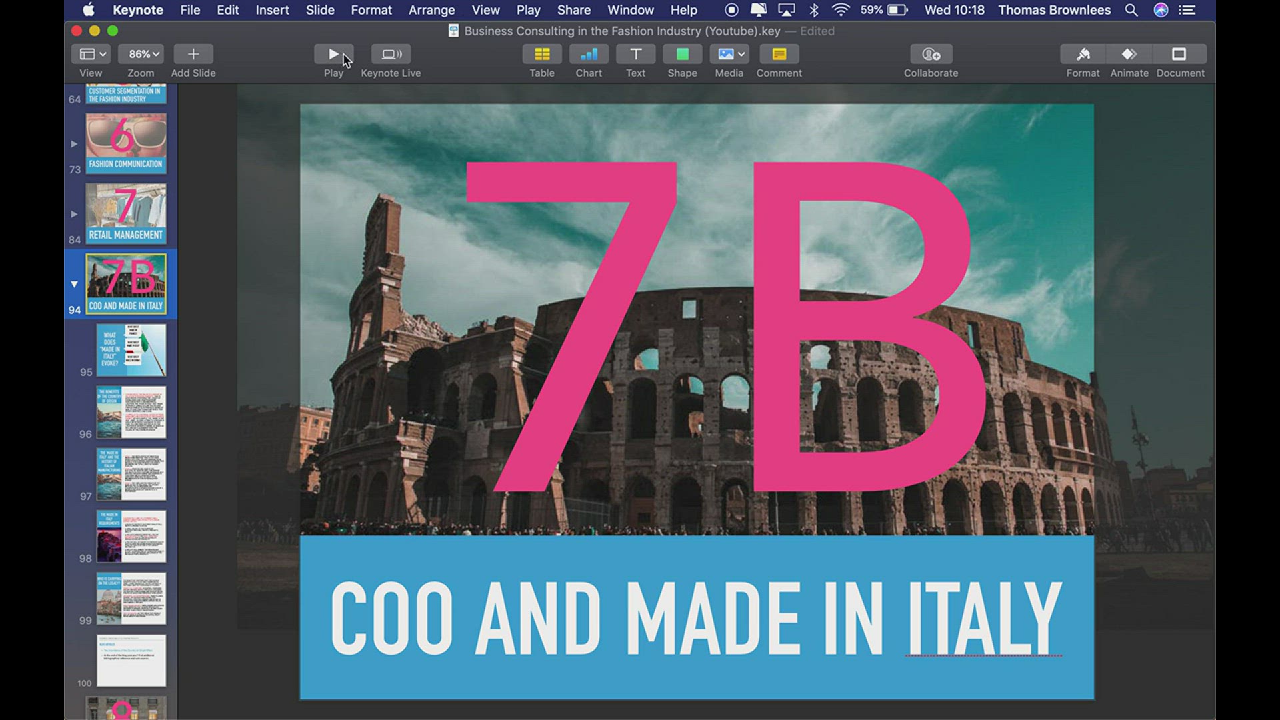This screenshot has width=1280, height=720.
Task: Toggle the Format inspector panel
Action: click(1083, 54)
